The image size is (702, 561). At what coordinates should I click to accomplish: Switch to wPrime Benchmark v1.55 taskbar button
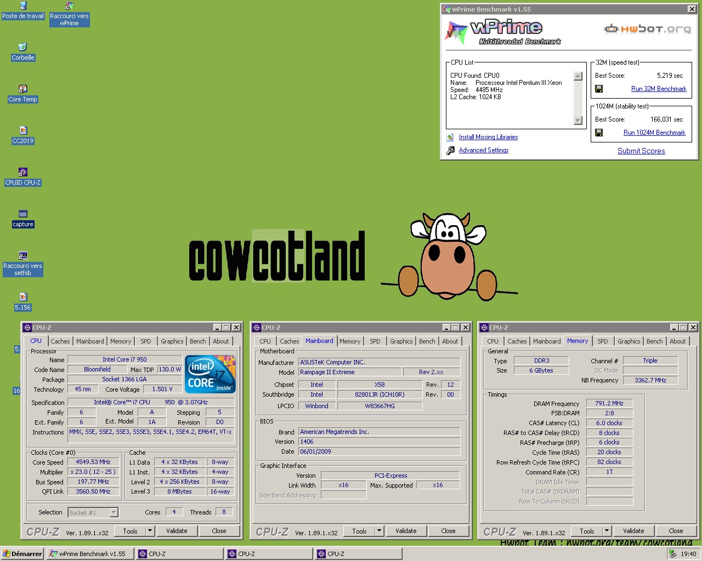pyautogui.click(x=90, y=554)
